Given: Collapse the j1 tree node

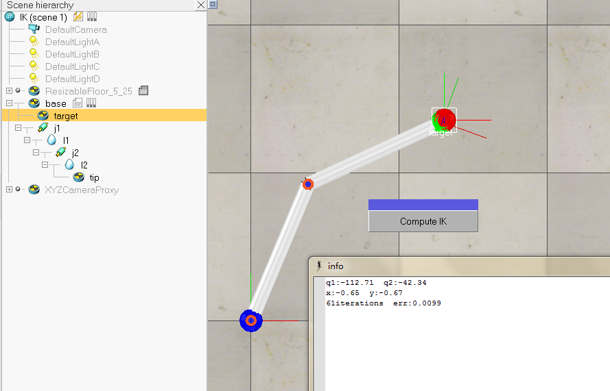Looking at the screenshot, I should pyautogui.click(x=18, y=127).
